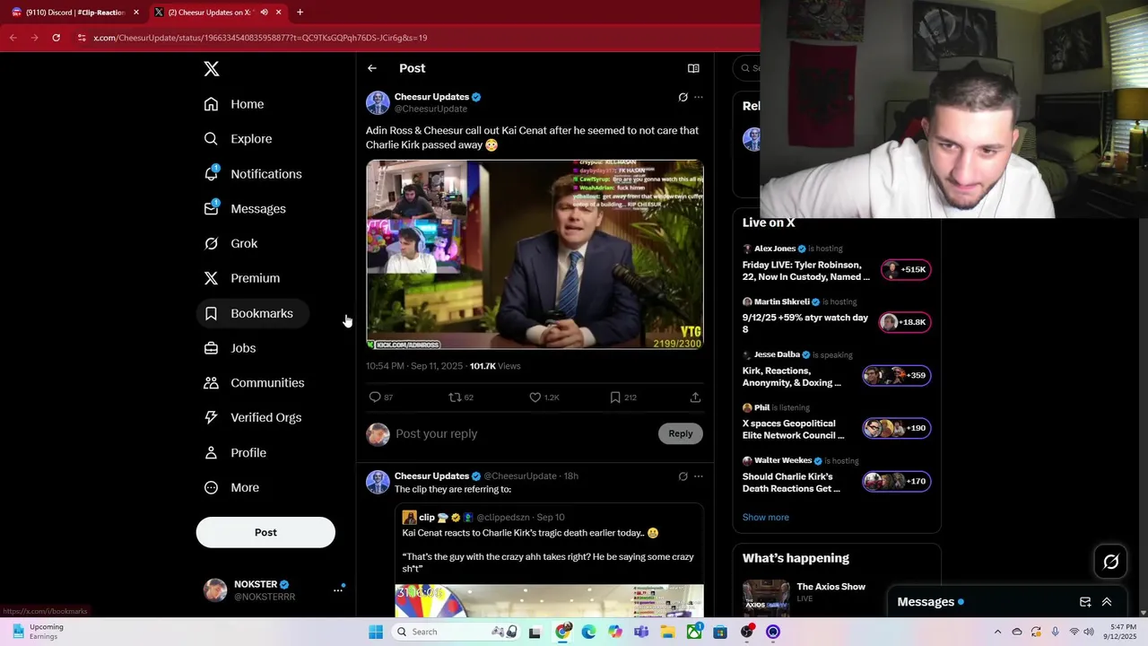Open the main post's three-dot menu

tap(699, 97)
